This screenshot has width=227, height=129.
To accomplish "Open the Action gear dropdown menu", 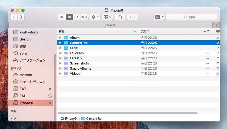I will point(95,17).
